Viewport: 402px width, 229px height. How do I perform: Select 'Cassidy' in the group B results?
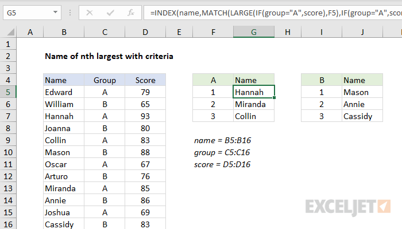pyautogui.click(x=362, y=116)
